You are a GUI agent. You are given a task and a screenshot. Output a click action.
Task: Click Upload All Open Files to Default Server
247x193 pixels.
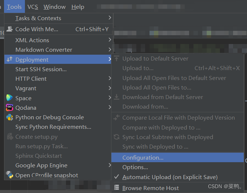coord(177,78)
